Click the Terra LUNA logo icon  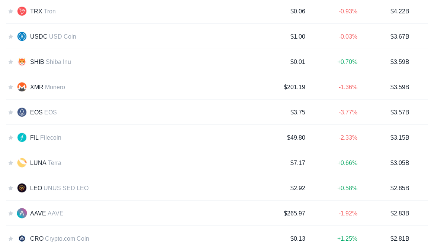(22, 163)
